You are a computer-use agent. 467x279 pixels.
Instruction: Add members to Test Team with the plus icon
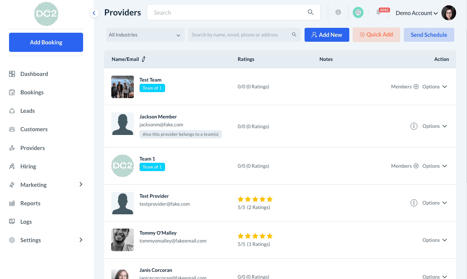[416, 86]
